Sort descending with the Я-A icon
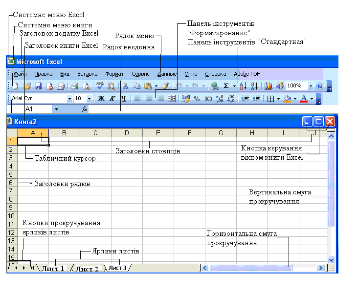Image resolution: width=358 pixels, height=293 pixels. 254,86
